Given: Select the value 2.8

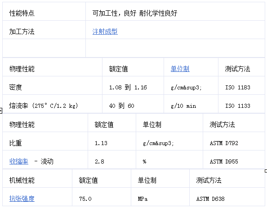Looking at the screenshot, I should click(x=99, y=161).
